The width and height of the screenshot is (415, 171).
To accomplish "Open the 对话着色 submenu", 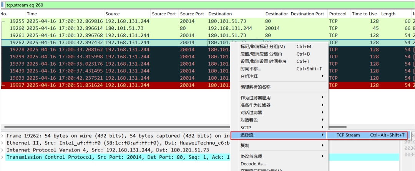I will tap(279, 120).
